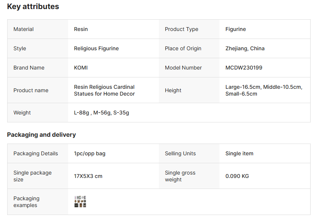
Task: Select the KOMI brand name value
Action: 81,68
